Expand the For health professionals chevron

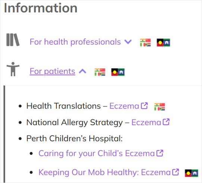tap(128, 42)
